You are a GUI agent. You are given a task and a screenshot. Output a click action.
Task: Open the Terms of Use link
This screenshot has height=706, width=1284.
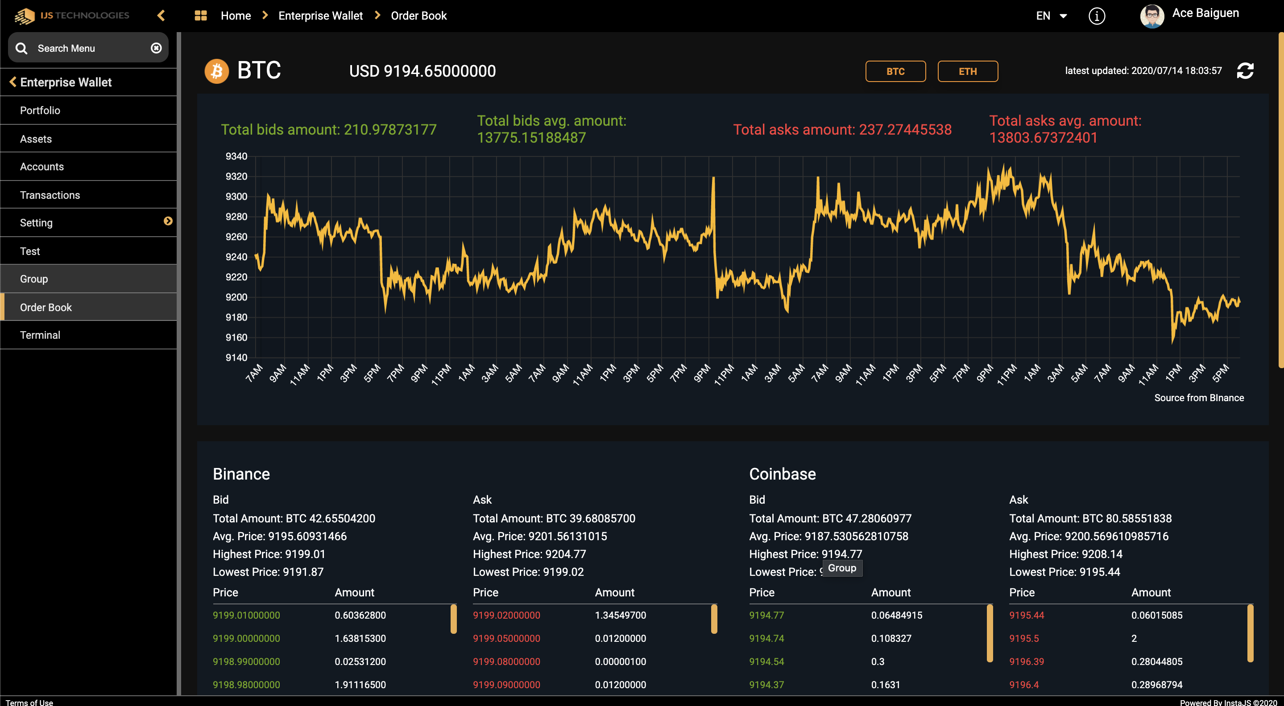tap(29, 702)
